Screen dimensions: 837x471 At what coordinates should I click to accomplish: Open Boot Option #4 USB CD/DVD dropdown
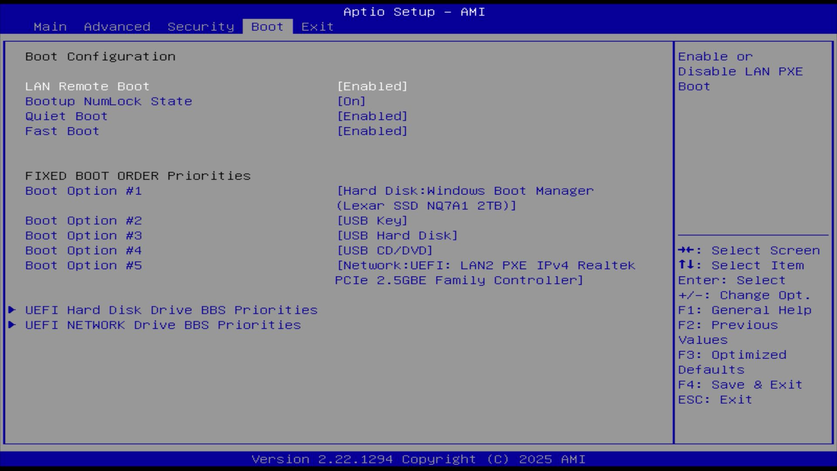[384, 251]
